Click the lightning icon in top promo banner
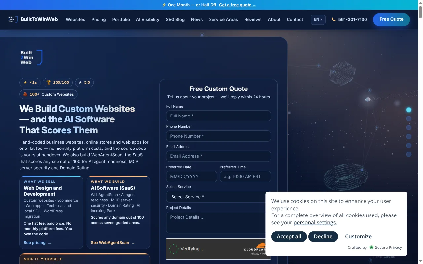Image resolution: width=423 pixels, height=264 pixels. (x=164, y=5)
